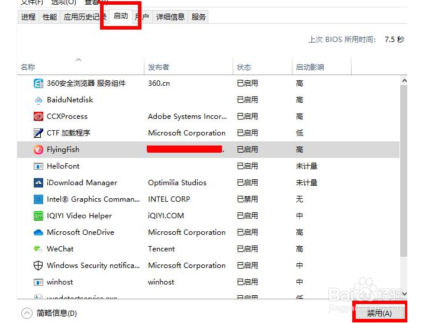Open the 服务 tab
The image size is (428, 323).
click(198, 17)
